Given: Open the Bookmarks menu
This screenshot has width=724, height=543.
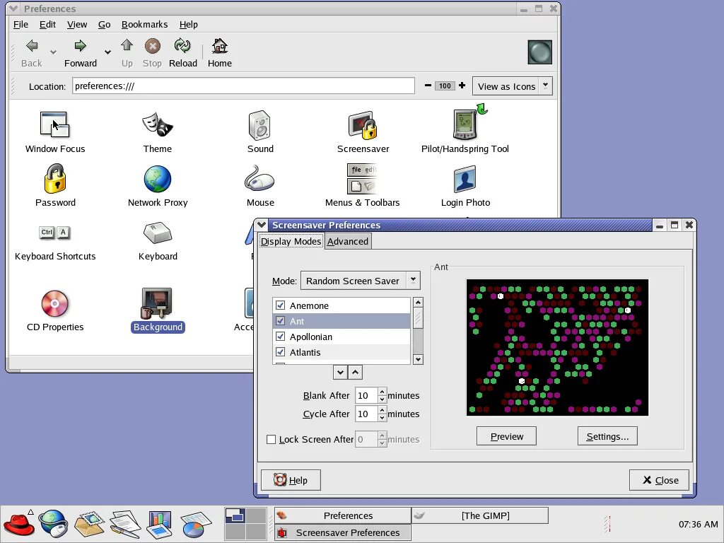Looking at the screenshot, I should (x=144, y=25).
